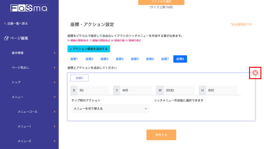This screenshot has height=149, width=264.
Task: Click the 保存する button
Action: [x=161, y=135]
